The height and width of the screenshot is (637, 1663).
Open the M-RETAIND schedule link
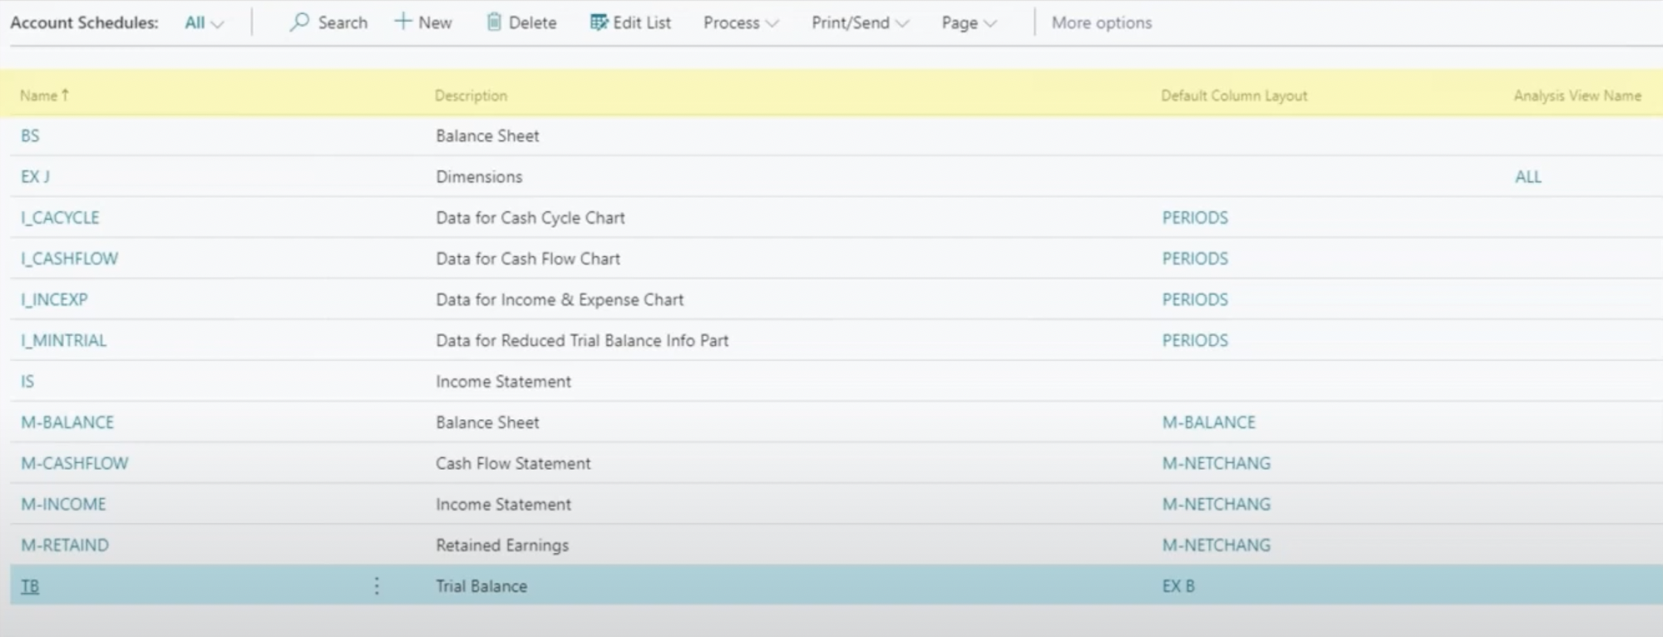[65, 545]
